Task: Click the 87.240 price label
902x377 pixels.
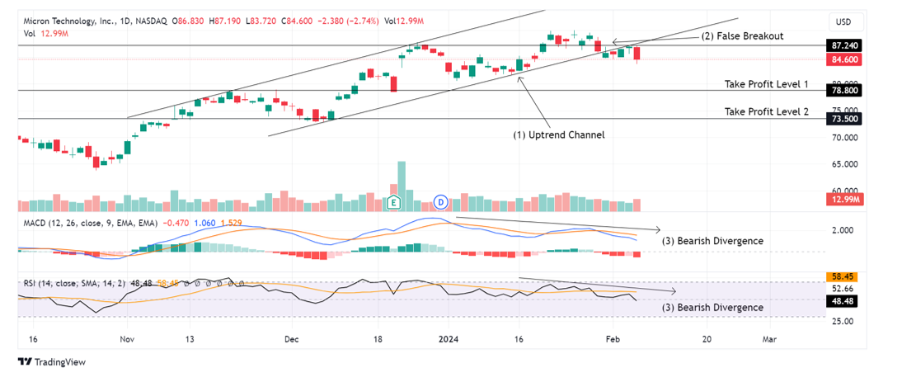Action: click(845, 45)
